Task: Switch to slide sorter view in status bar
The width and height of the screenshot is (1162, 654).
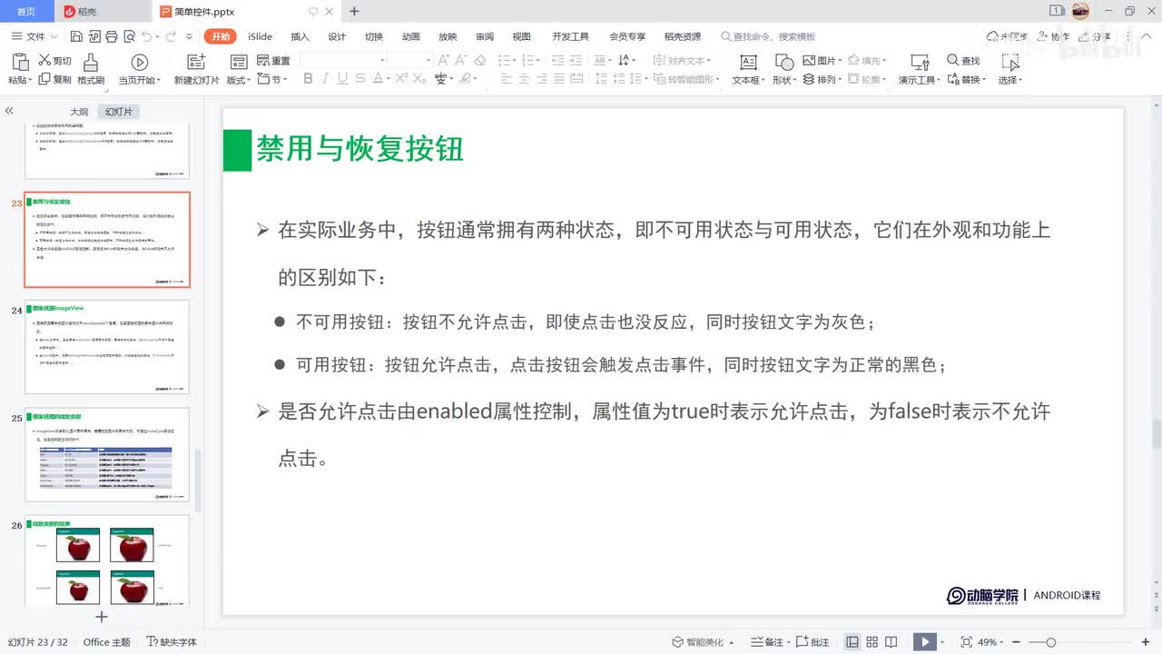Action: (872, 642)
